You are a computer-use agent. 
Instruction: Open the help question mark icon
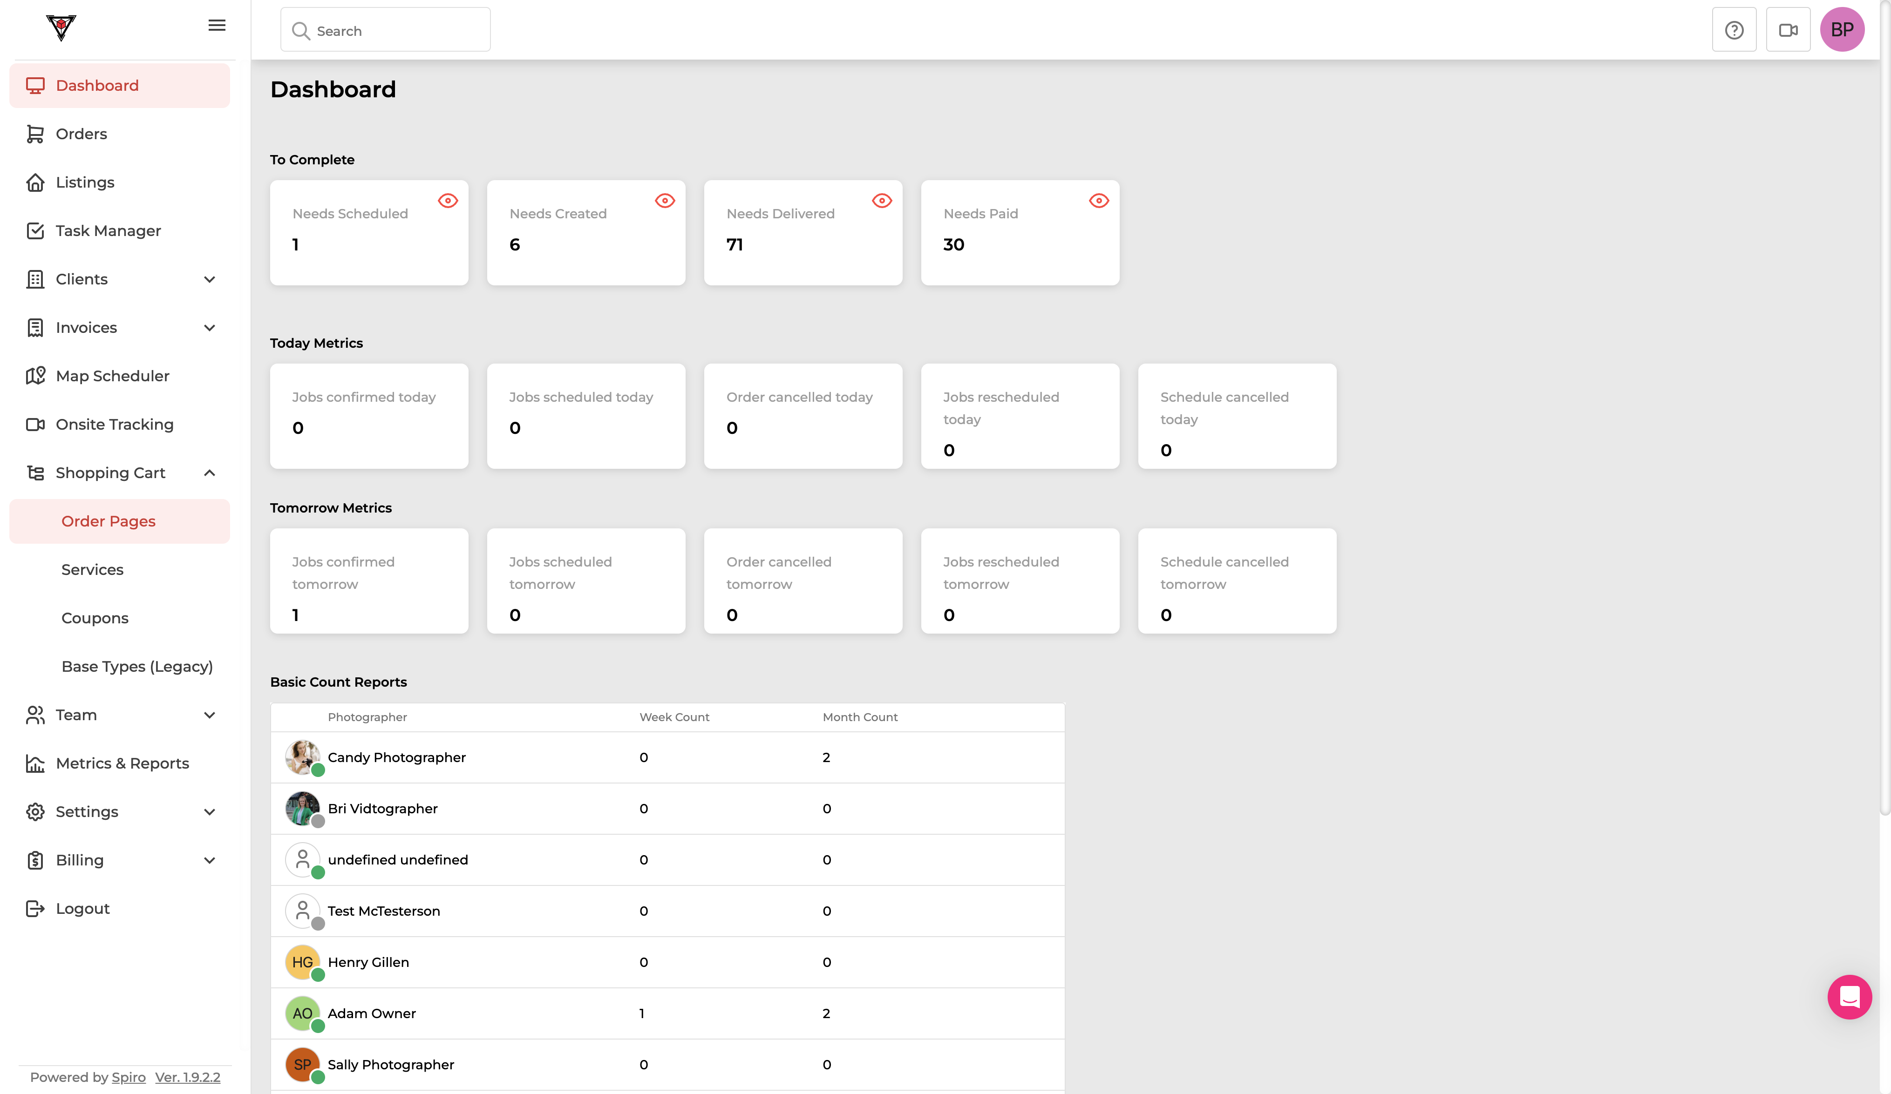tap(1734, 30)
